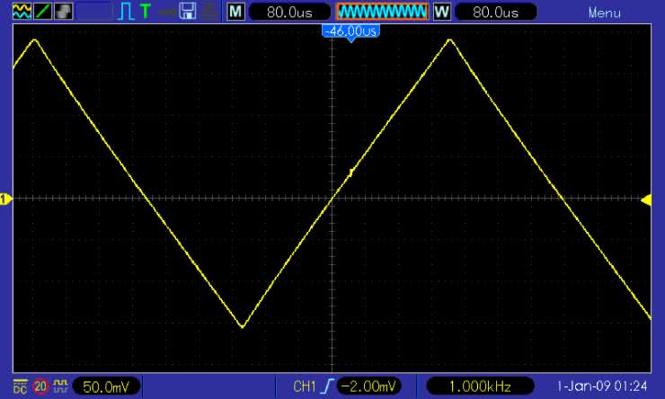This screenshot has height=399, width=665.
Task: Click the W window timebase icon
Action: [441, 12]
